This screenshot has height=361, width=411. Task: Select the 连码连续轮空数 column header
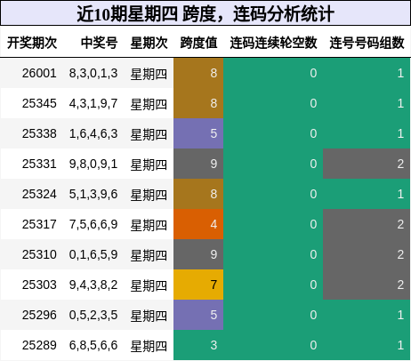coord(274,43)
